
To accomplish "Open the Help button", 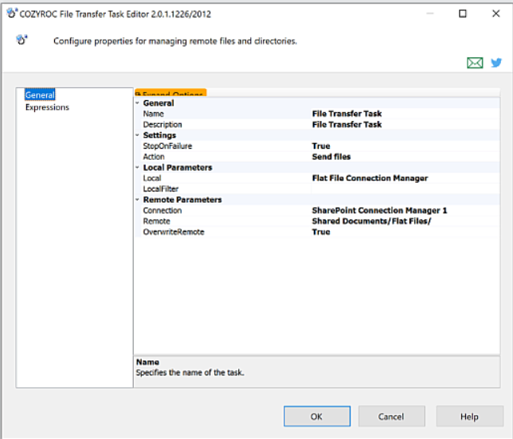I will (x=470, y=417).
